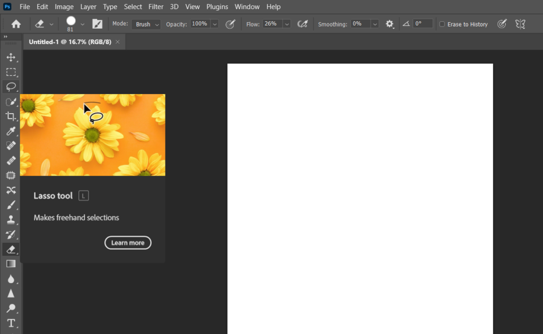Viewport: 543px width, 334px height.
Task: Open the Mode dropdown set to Brush
Action: (146, 24)
